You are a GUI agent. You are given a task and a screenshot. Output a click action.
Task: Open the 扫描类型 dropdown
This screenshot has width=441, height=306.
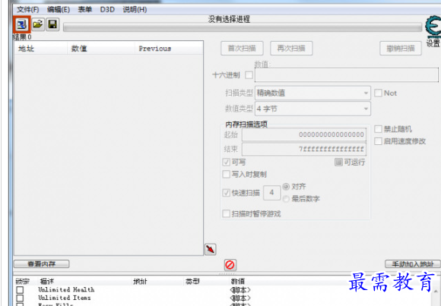(313, 93)
